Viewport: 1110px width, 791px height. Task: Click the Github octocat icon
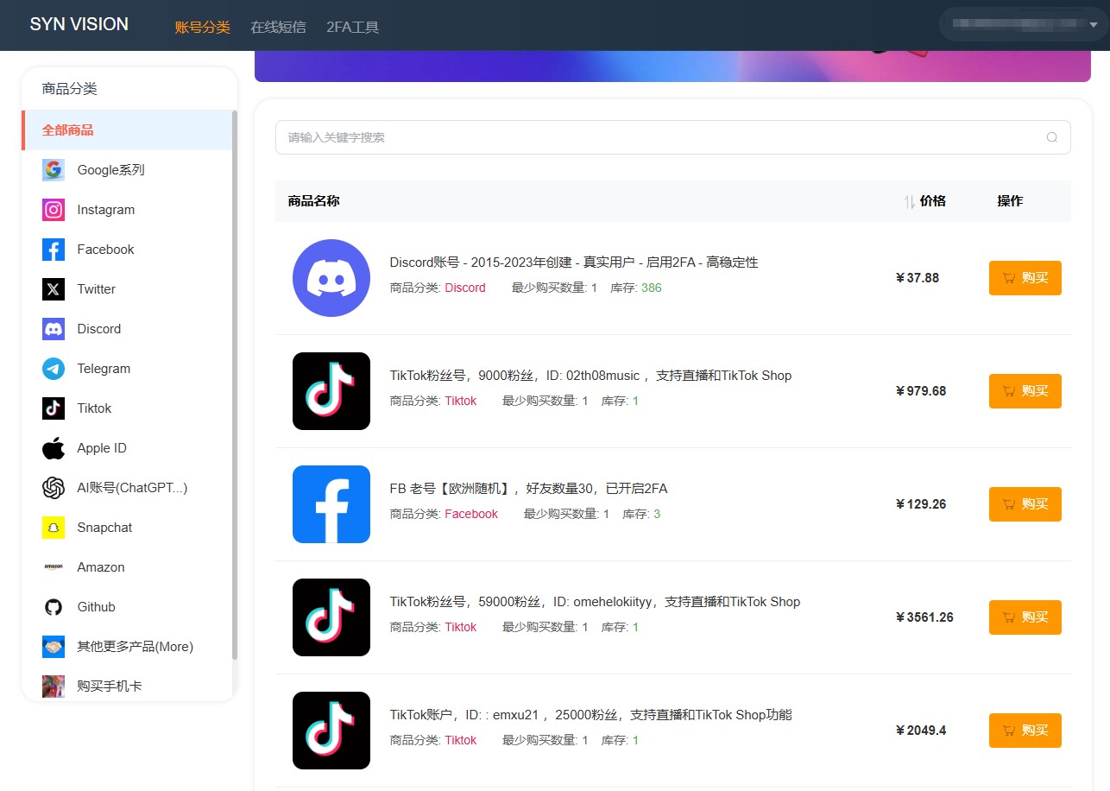tap(54, 607)
